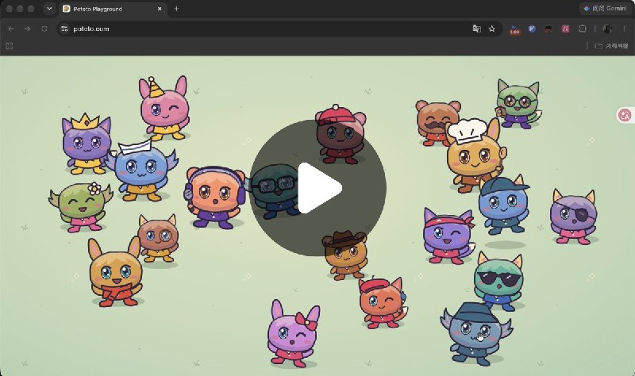
Task: Go forward to the next page
Action: point(28,29)
